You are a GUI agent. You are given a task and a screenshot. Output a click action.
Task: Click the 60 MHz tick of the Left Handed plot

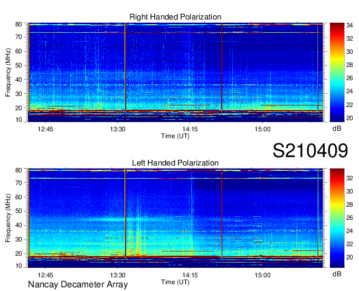(x=18, y=197)
